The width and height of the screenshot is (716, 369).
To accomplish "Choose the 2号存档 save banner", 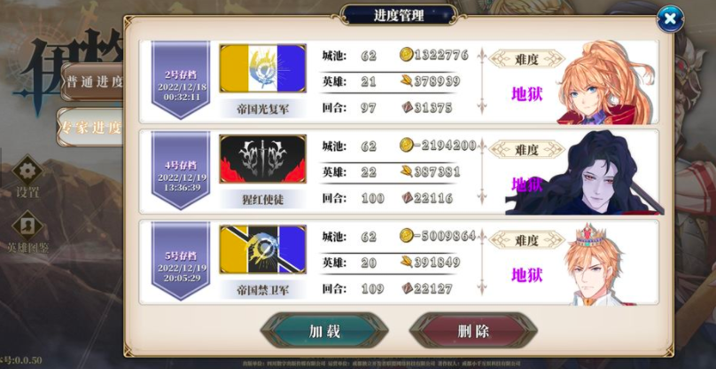I will pyautogui.click(x=181, y=80).
